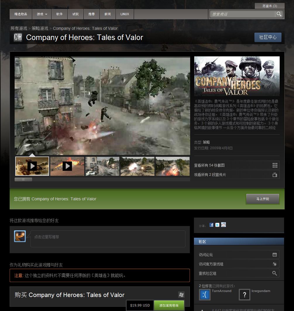
Task: Click the 马上开玩 play now button
Action: pos(263,199)
